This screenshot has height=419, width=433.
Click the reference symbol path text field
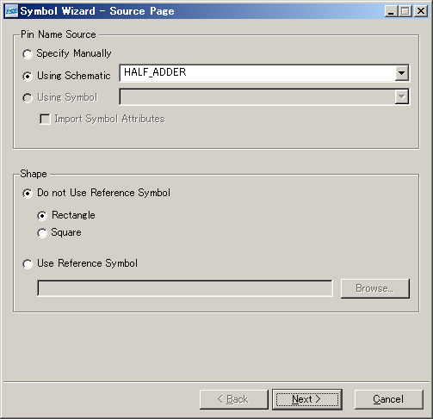185,288
